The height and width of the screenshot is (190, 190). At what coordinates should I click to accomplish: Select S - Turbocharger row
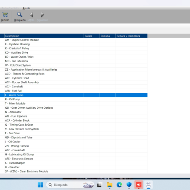pos(74,163)
